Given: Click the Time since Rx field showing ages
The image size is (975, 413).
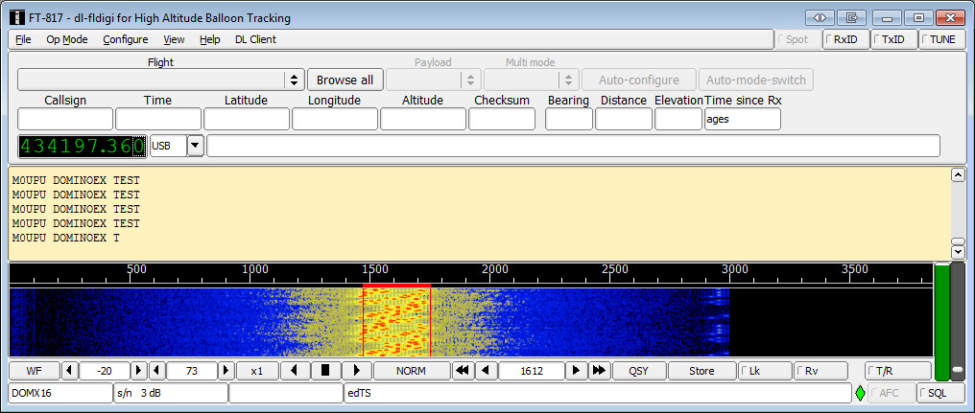Looking at the screenshot, I should click(x=743, y=119).
